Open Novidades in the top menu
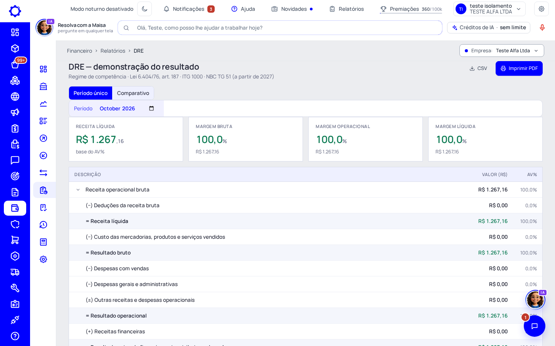The height and width of the screenshot is (346, 555). coord(292,9)
